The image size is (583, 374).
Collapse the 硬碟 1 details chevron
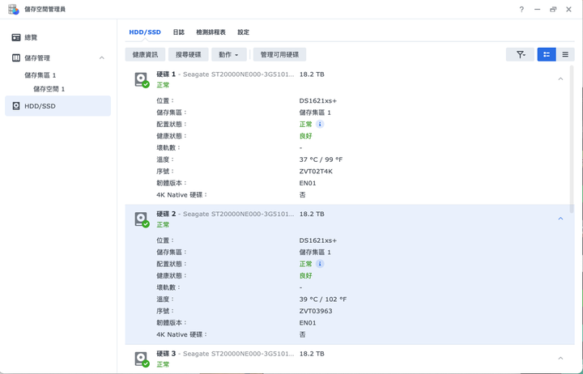(x=560, y=79)
